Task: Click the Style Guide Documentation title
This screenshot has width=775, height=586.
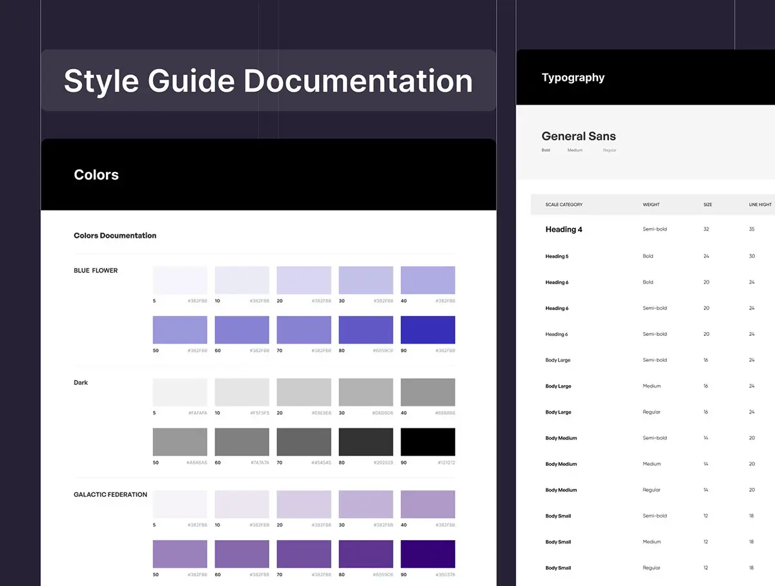Action: pyautogui.click(x=268, y=81)
